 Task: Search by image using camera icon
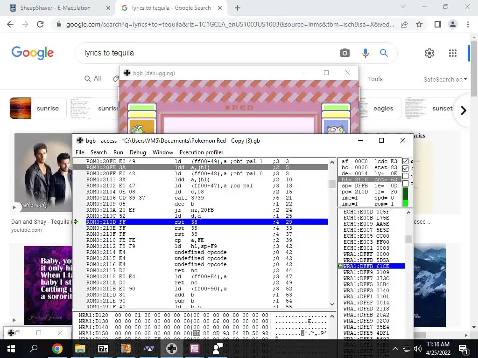pyautogui.click(x=345, y=53)
